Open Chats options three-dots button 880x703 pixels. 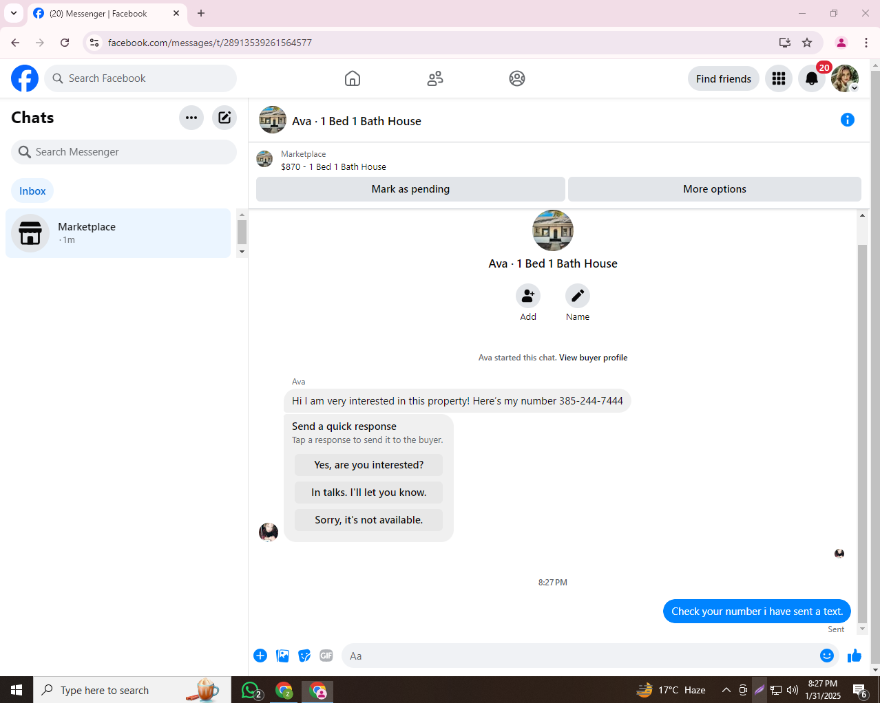(191, 118)
